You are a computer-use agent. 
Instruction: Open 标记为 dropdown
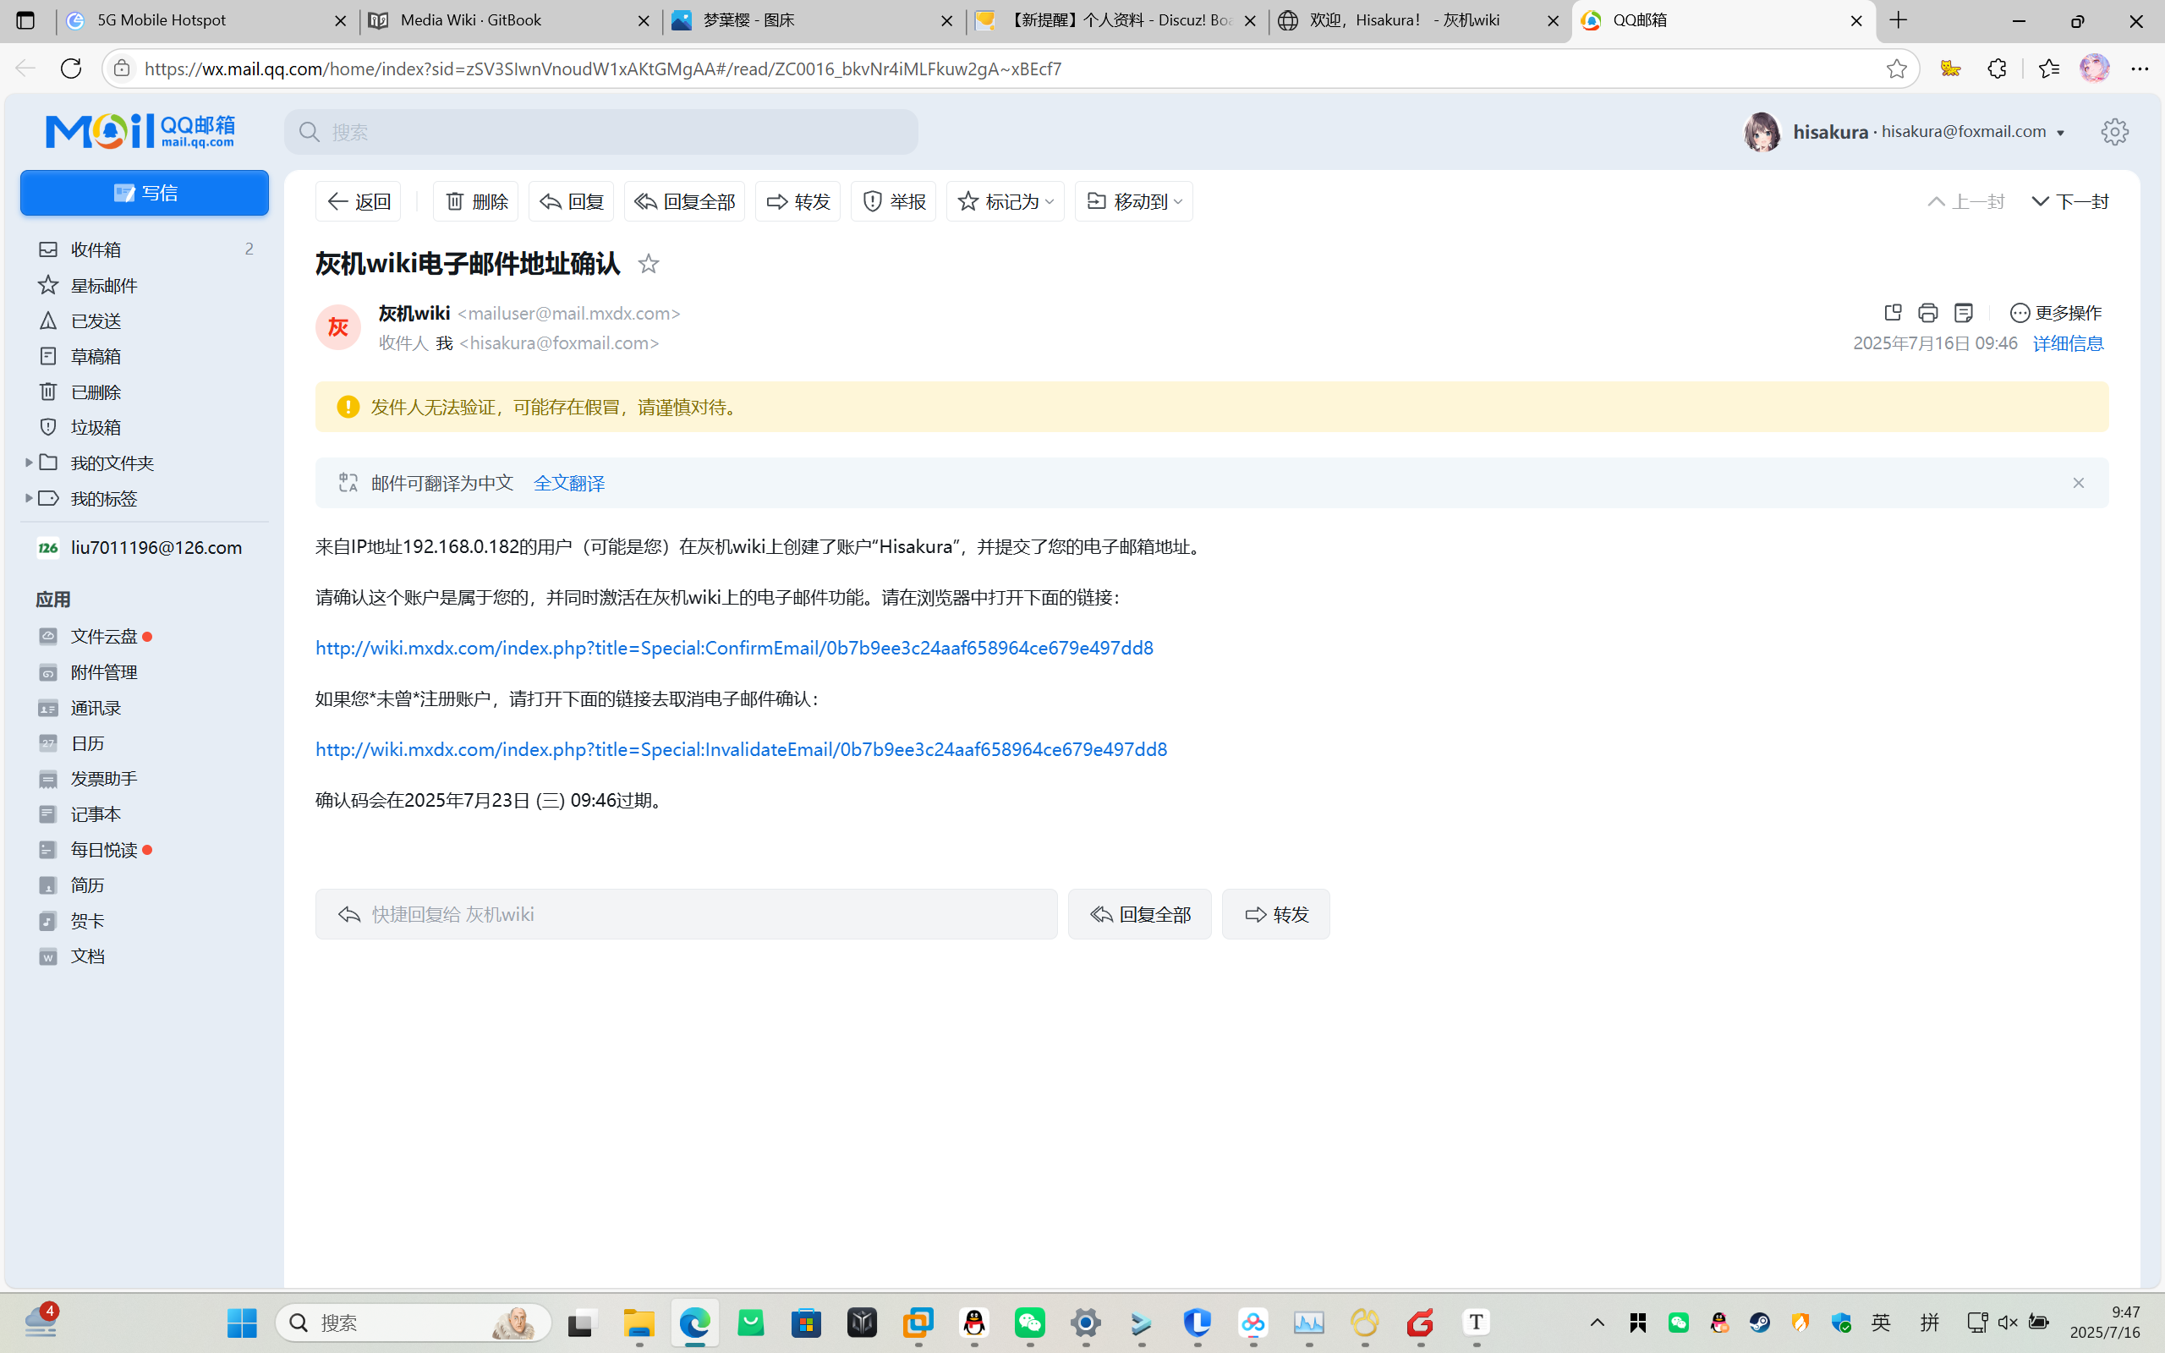click(1006, 201)
